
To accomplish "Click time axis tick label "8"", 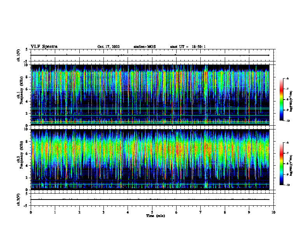I will pyautogui.click(x=225, y=212).
